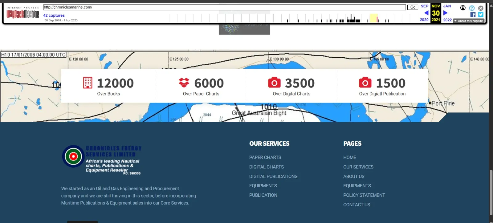The width and height of the screenshot is (493, 223).
Task: Click the Chronicles Energy Services footer logo
Action: [x=101, y=160]
